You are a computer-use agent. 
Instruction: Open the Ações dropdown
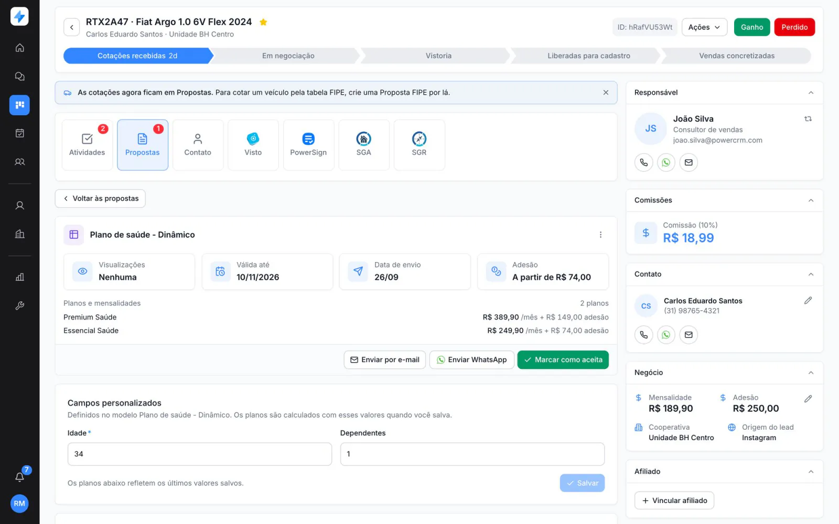[704, 27]
